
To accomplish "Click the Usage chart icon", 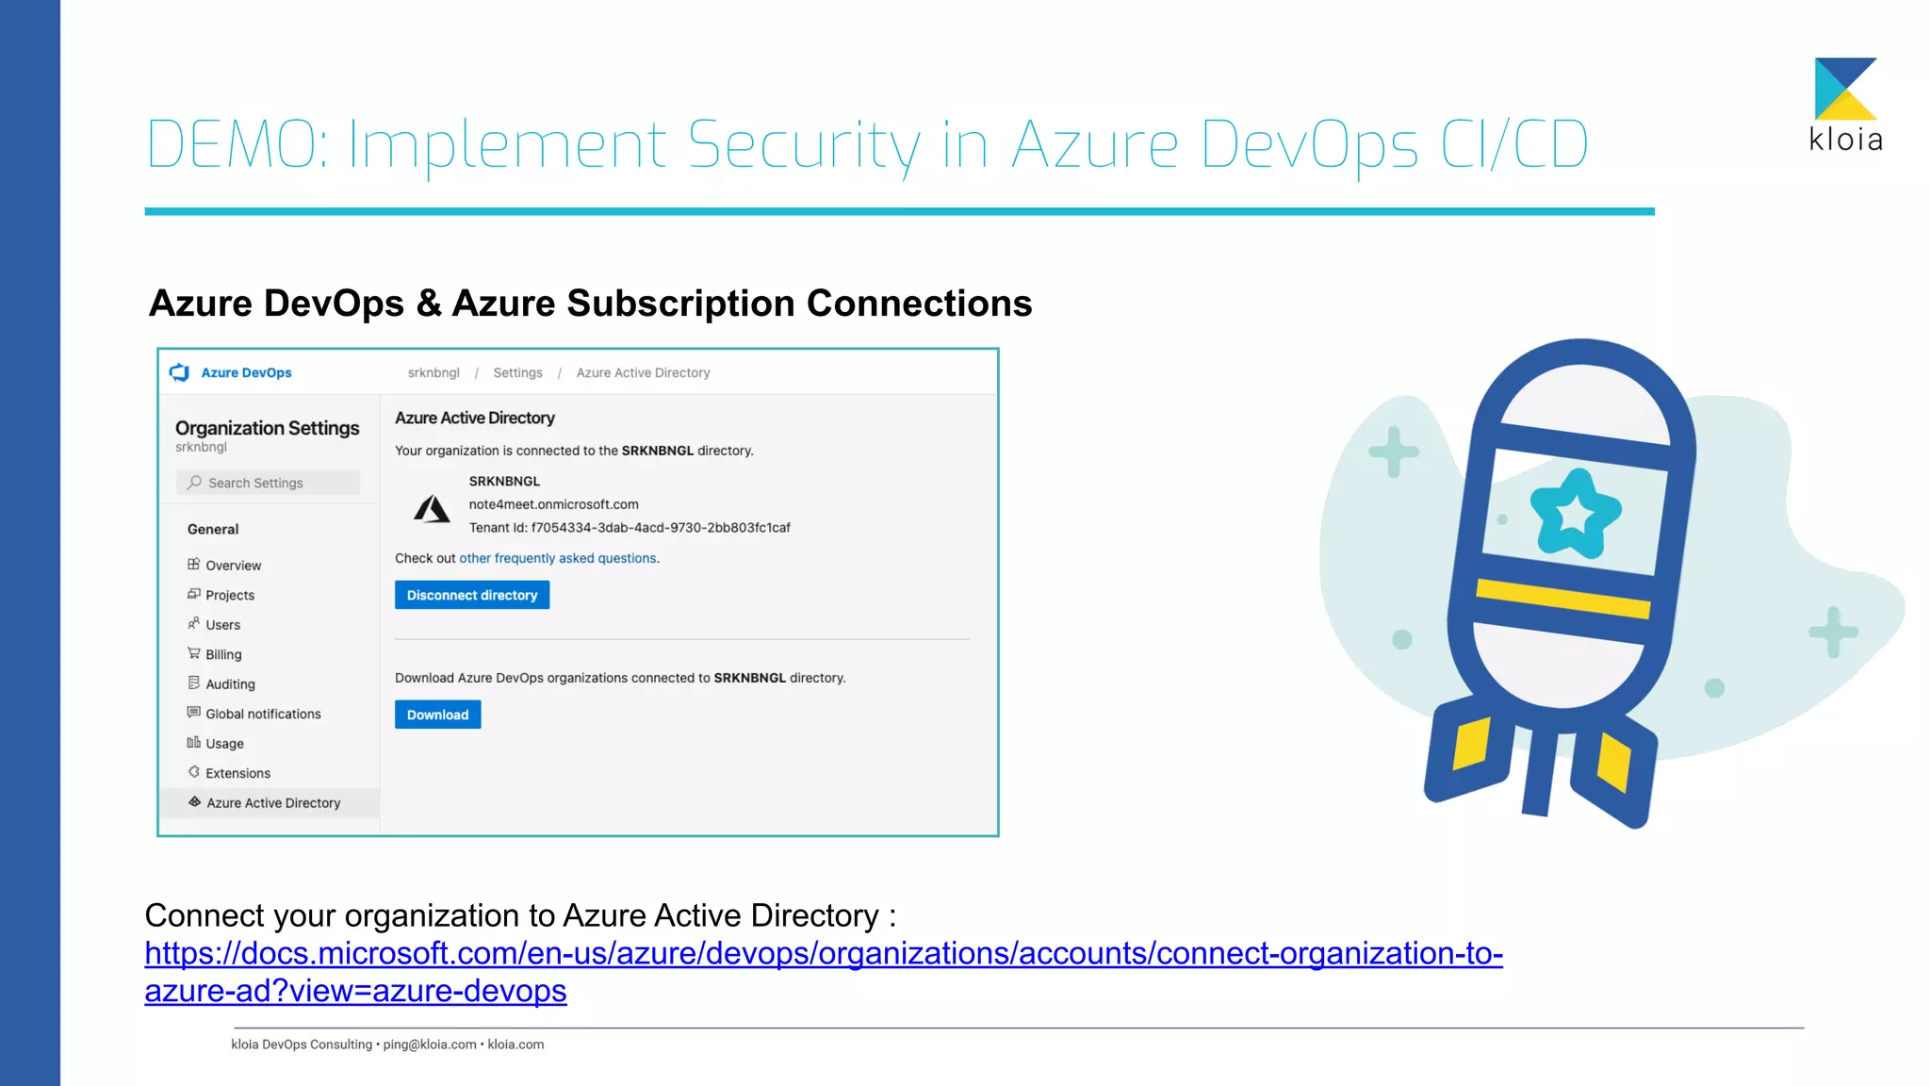I will tap(193, 743).
